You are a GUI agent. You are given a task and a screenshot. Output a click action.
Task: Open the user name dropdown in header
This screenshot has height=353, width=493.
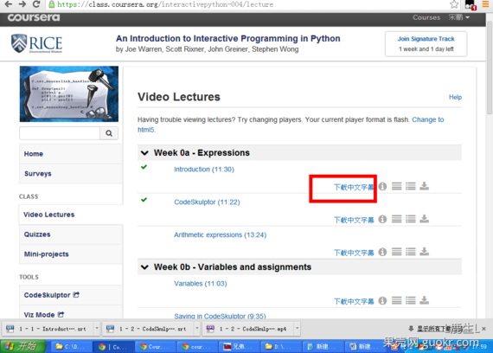pos(458,17)
